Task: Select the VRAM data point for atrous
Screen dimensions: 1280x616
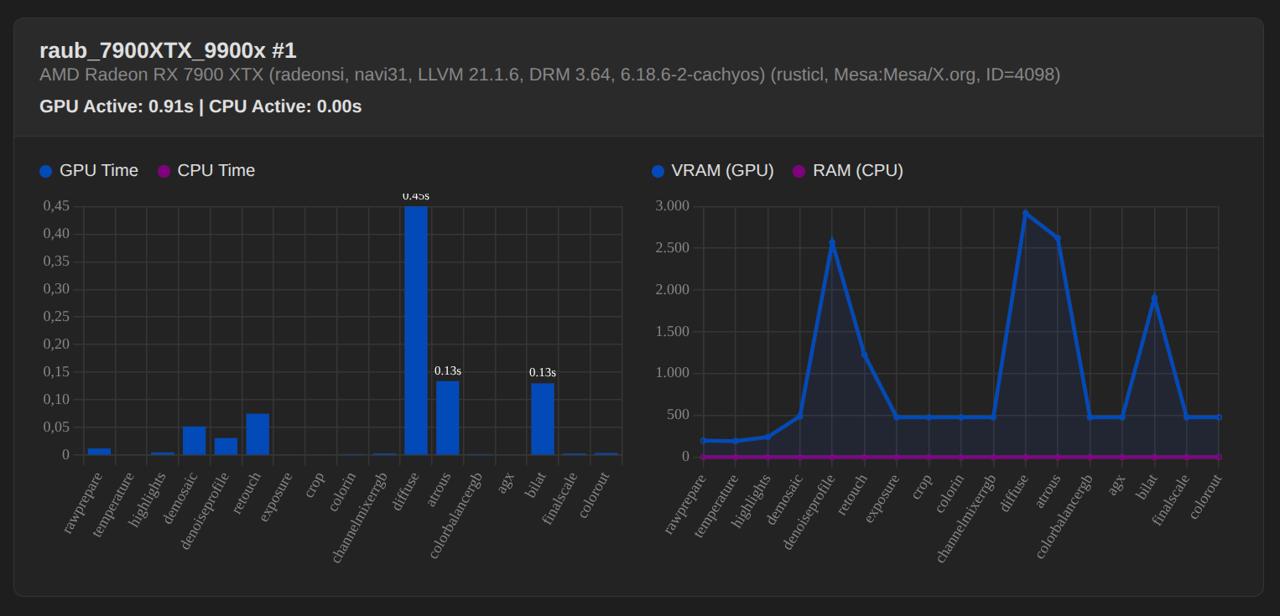Action: 1058,238
